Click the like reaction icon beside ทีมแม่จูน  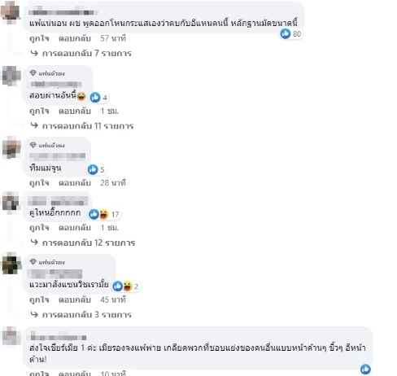(93, 169)
